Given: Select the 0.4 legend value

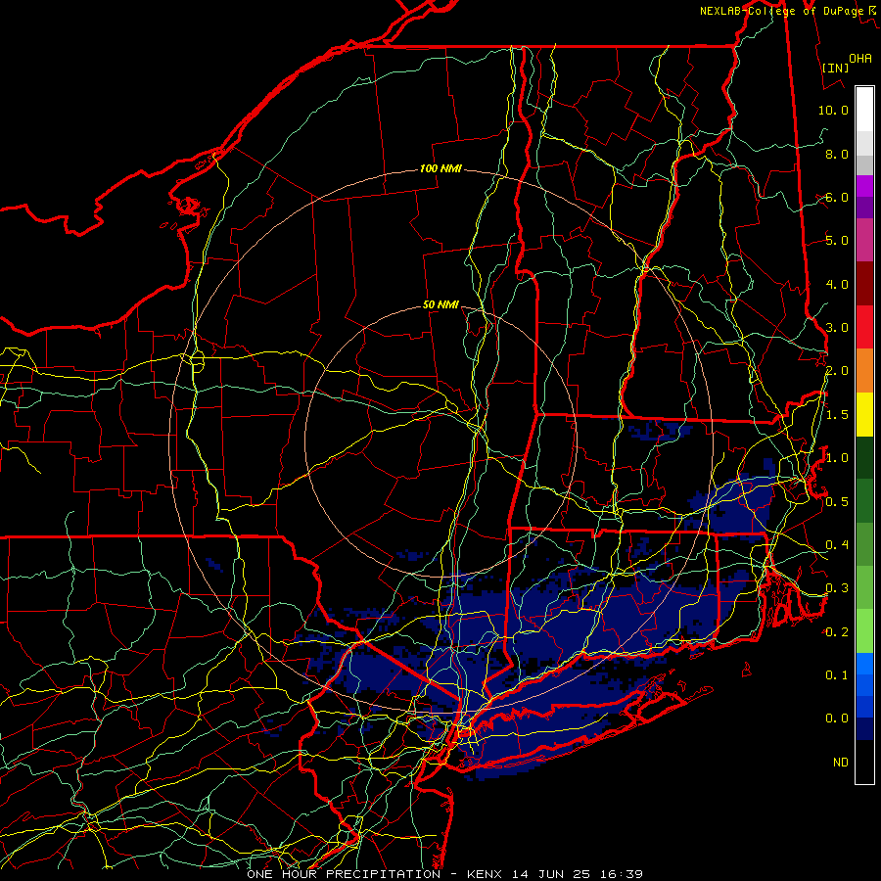Looking at the screenshot, I should 837,544.
